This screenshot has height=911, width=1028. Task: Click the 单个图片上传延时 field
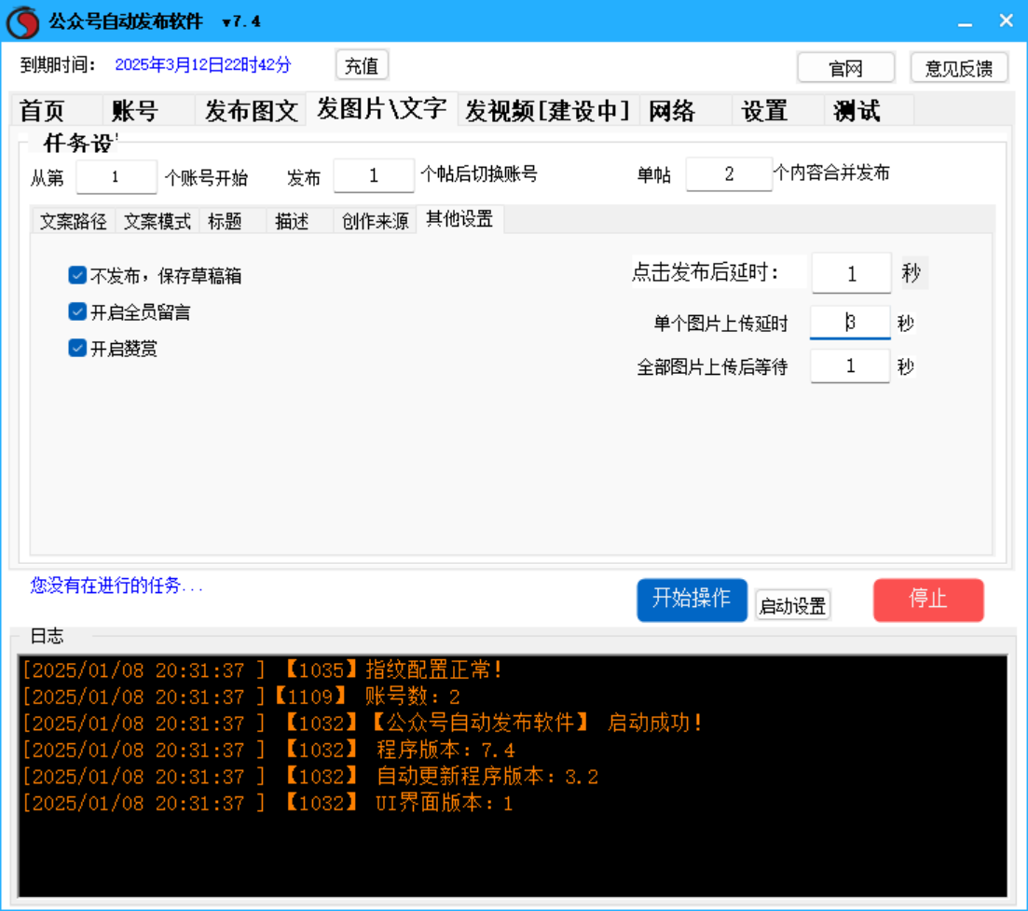[850, 322]
